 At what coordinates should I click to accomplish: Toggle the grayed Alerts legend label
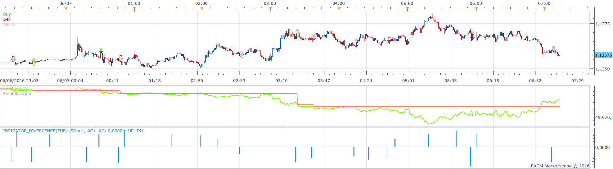point(9,25)
